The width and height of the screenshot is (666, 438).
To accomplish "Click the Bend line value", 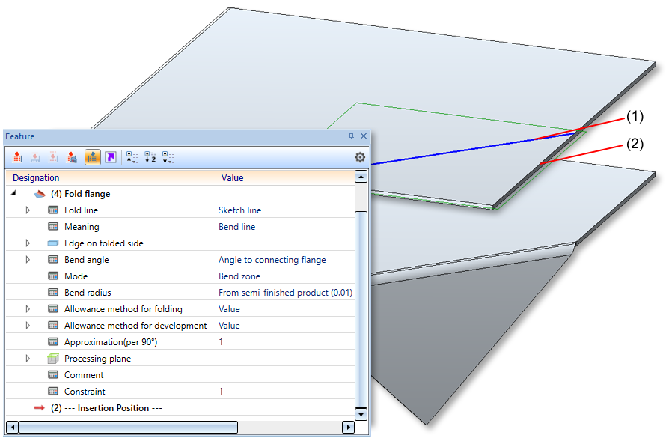I will [x=236, y=227].
